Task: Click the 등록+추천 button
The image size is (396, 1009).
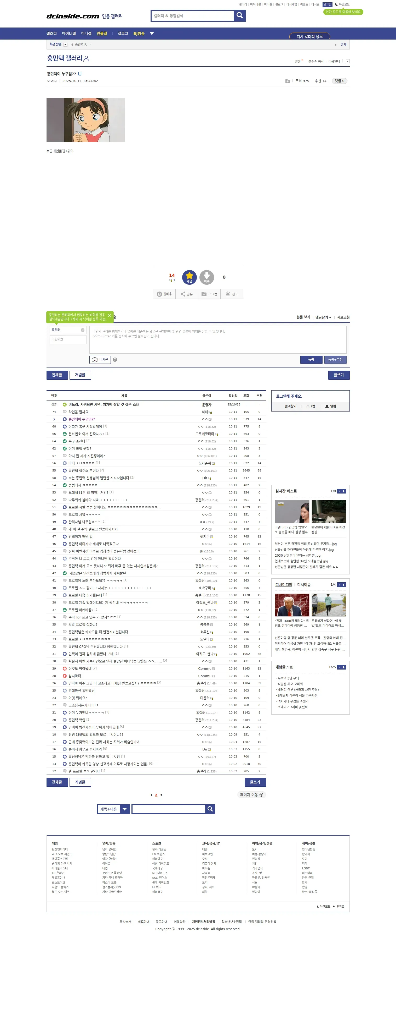Action: tap(335, 360)
